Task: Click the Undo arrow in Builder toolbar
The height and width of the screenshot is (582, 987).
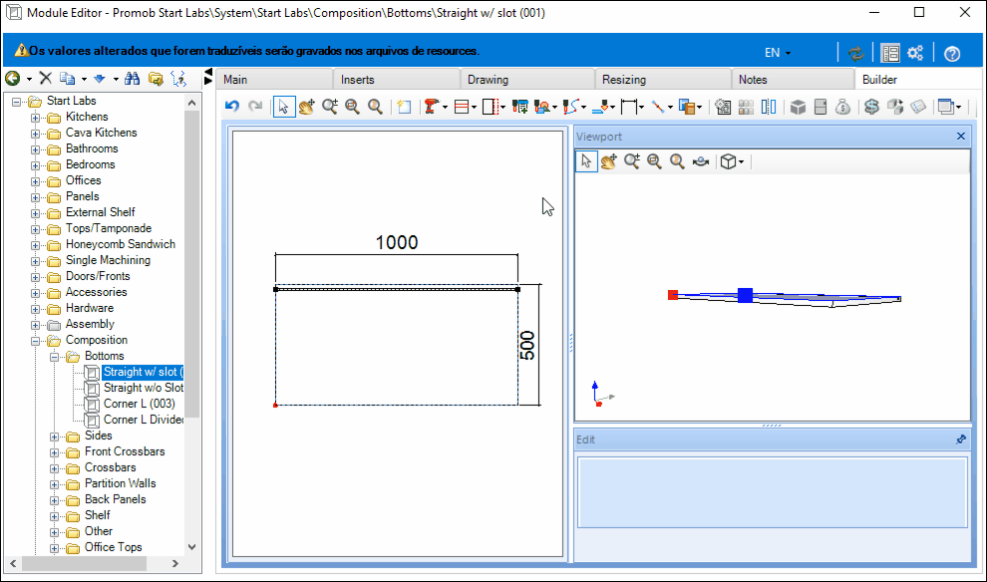Action: (232, 107)
